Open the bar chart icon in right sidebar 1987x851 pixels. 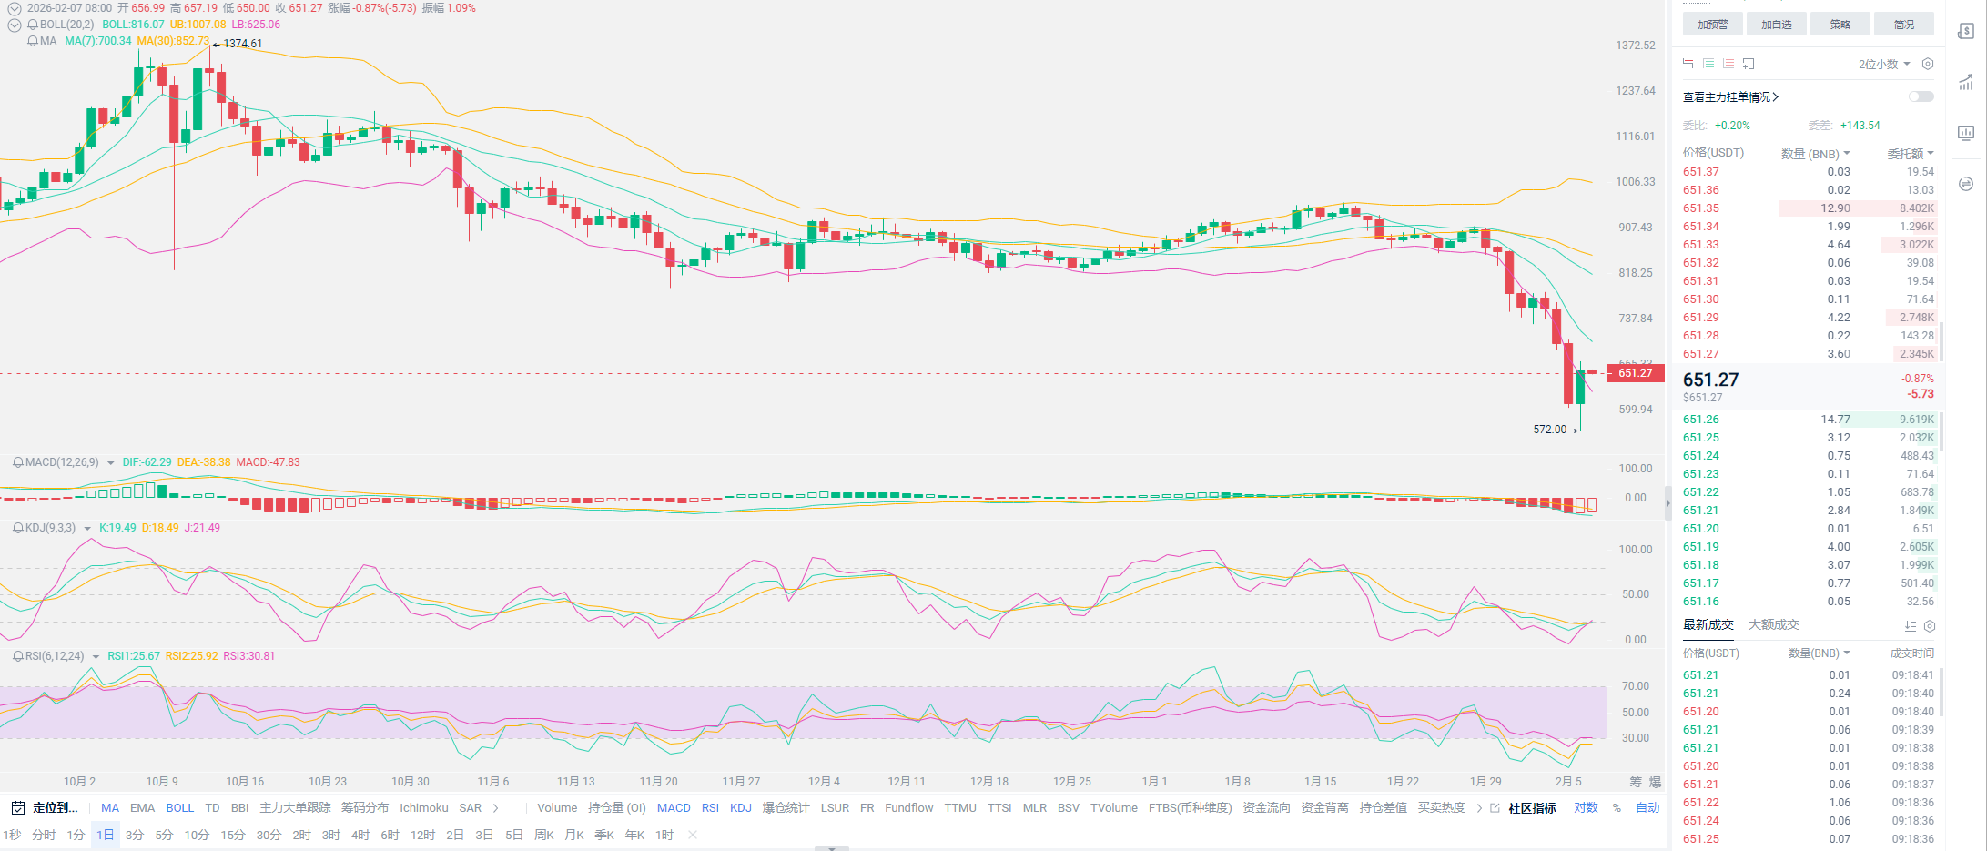tap(1966, 133)
